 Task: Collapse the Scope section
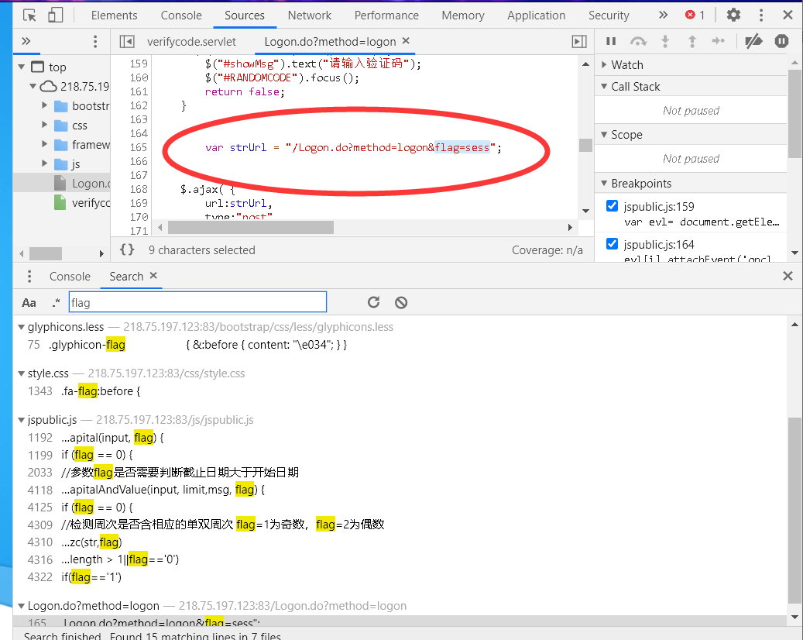click(604, 134)
